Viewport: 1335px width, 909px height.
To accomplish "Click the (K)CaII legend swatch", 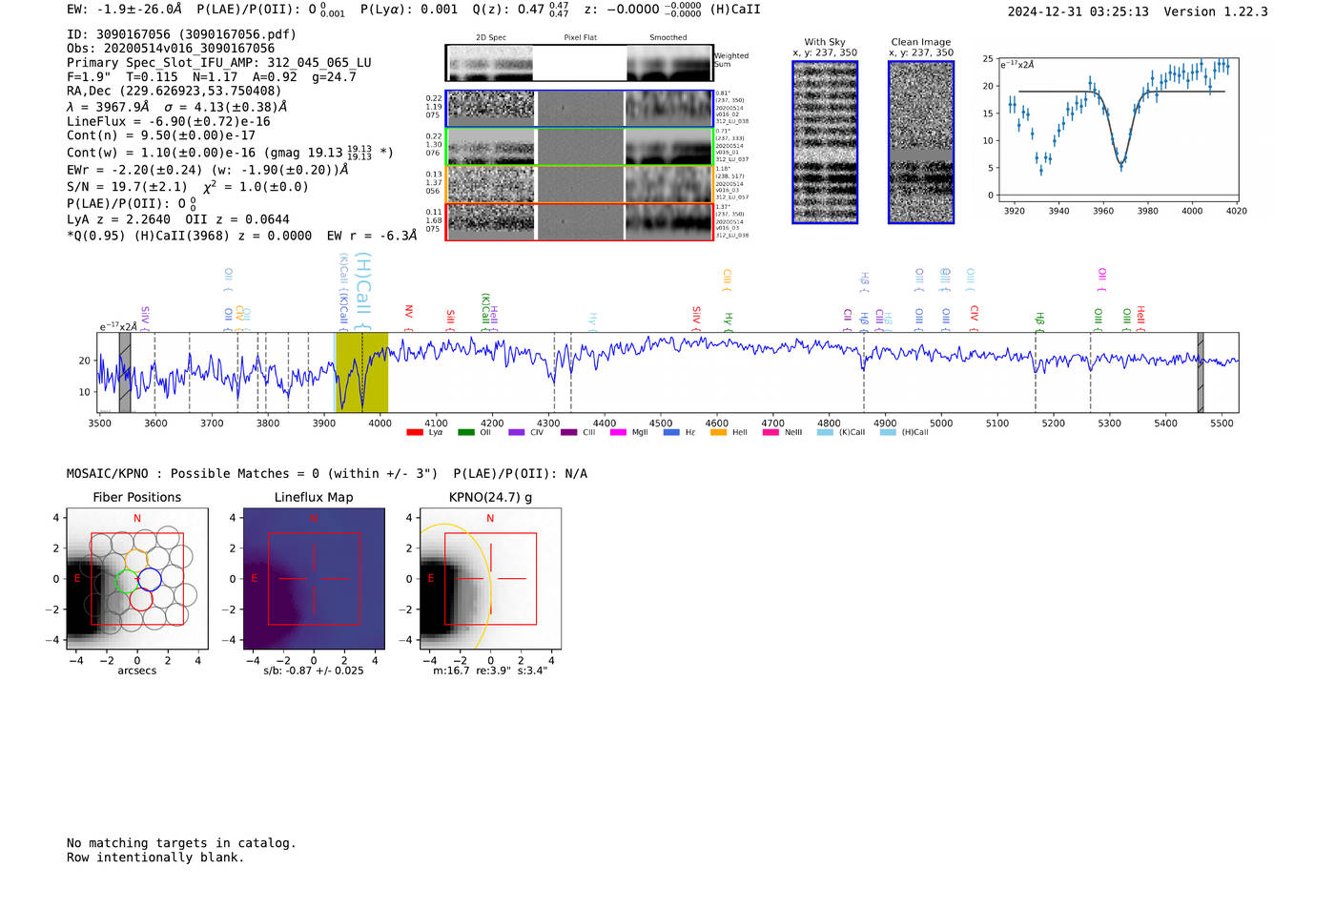I will click(x=825, y=432).
